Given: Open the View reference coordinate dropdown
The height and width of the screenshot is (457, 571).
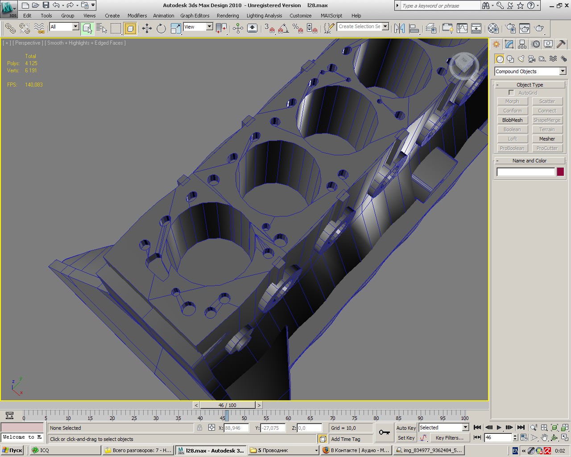Looking at the screenshot, I should (x=209, y=27).
